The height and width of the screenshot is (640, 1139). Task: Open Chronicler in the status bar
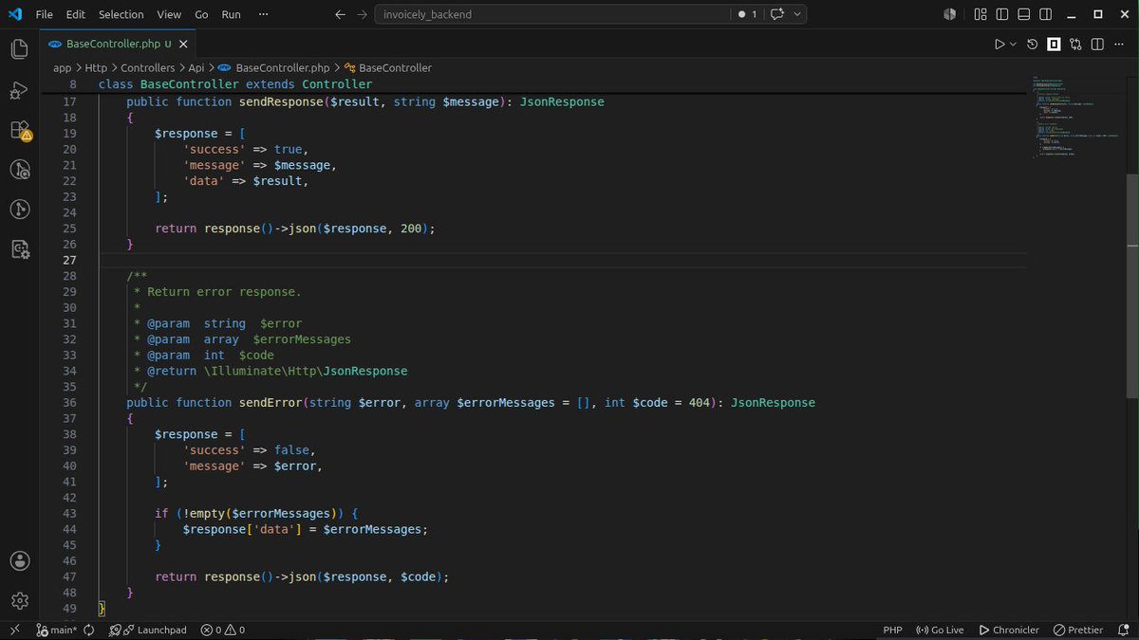point(1008,630)
